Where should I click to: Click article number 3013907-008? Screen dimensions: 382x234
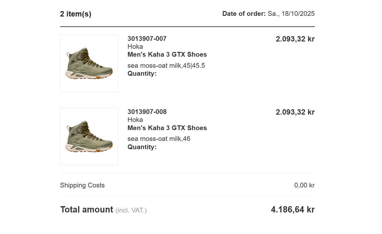click(x=147, y=112)
